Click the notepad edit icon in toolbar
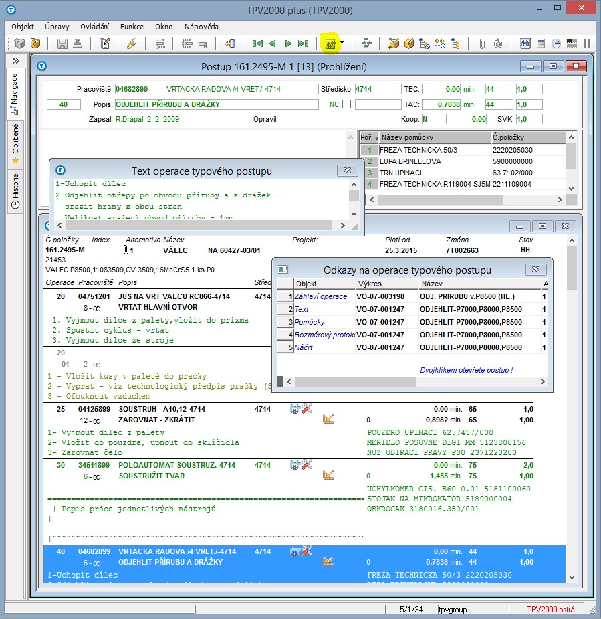 click(x=104, y=43)
